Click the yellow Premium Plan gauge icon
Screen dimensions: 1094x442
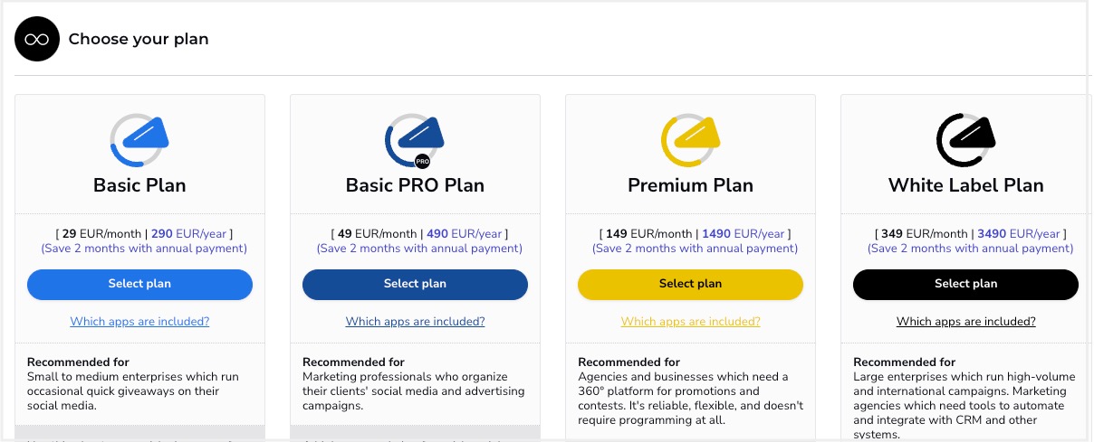click(x=690, y=141)
